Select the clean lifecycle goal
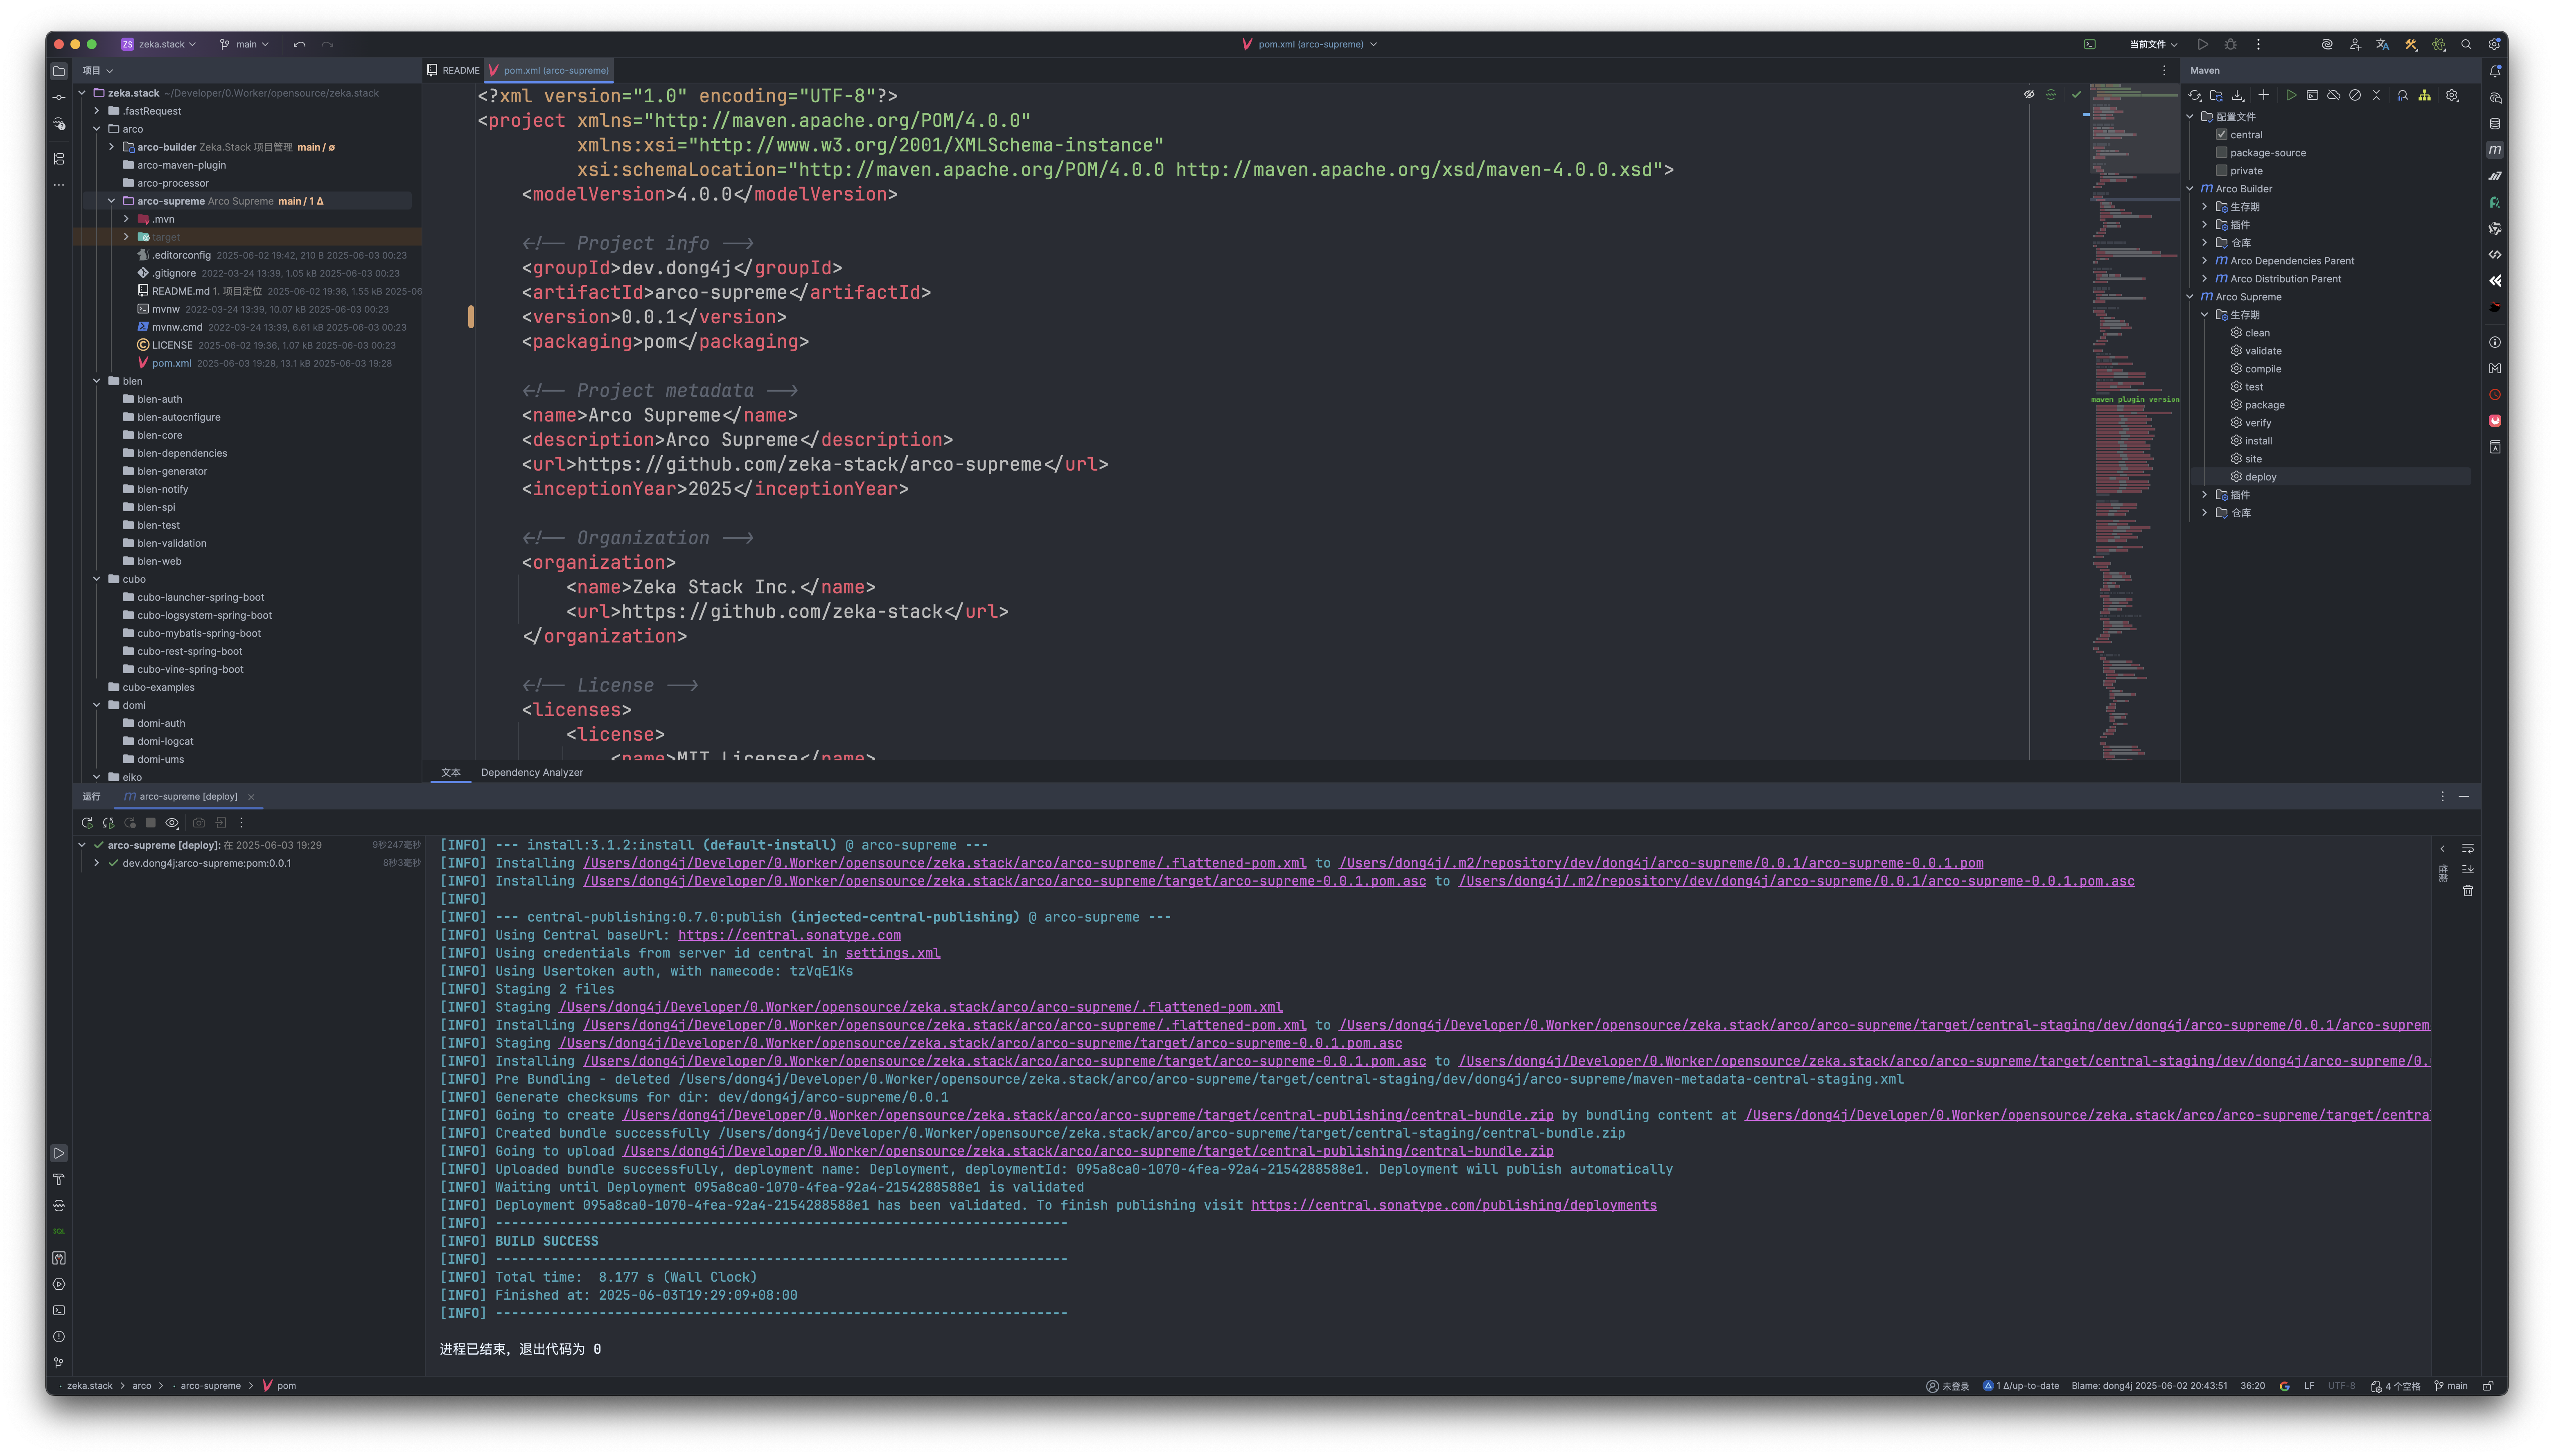 2256,333
